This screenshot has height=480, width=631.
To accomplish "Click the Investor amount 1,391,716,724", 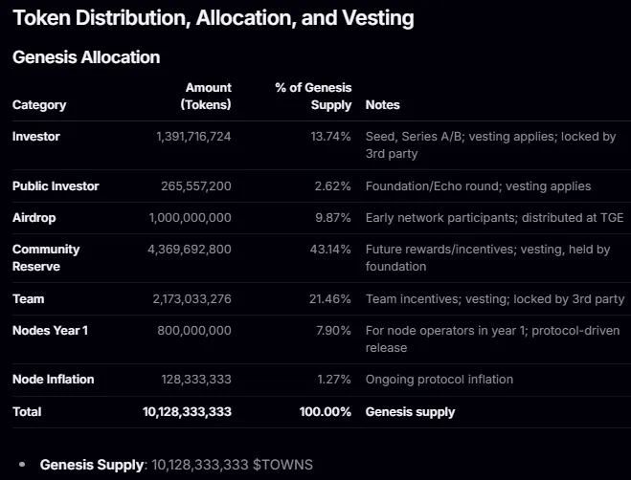I will [193, 137].
